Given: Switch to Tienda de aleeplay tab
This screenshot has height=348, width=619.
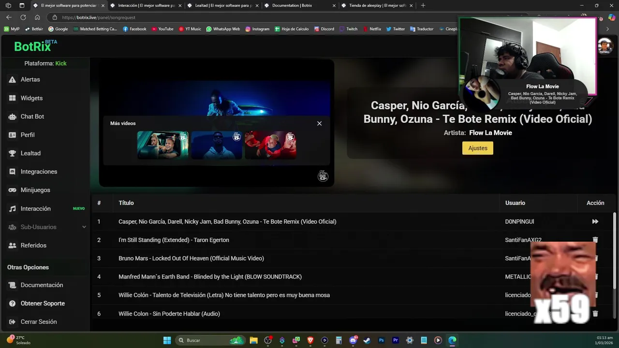Looking at the screenshot, I should pyautogui.click(x=377, y=5).
